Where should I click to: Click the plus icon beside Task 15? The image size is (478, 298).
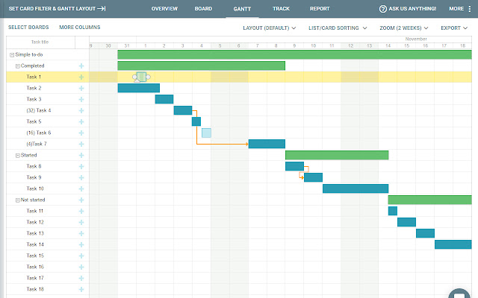(x=81, y=256)
